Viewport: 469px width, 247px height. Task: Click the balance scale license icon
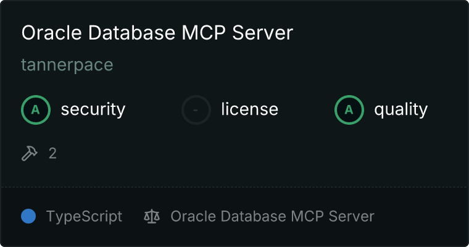point(151,217)
